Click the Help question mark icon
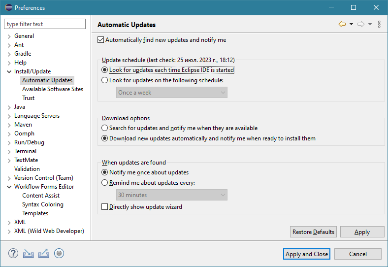Image resolution: width=388 pixels, height=267 pixels. coord(13,254)
